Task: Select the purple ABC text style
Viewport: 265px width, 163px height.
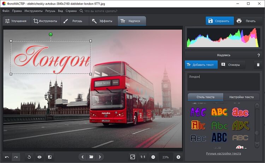Action: point(198,112)
